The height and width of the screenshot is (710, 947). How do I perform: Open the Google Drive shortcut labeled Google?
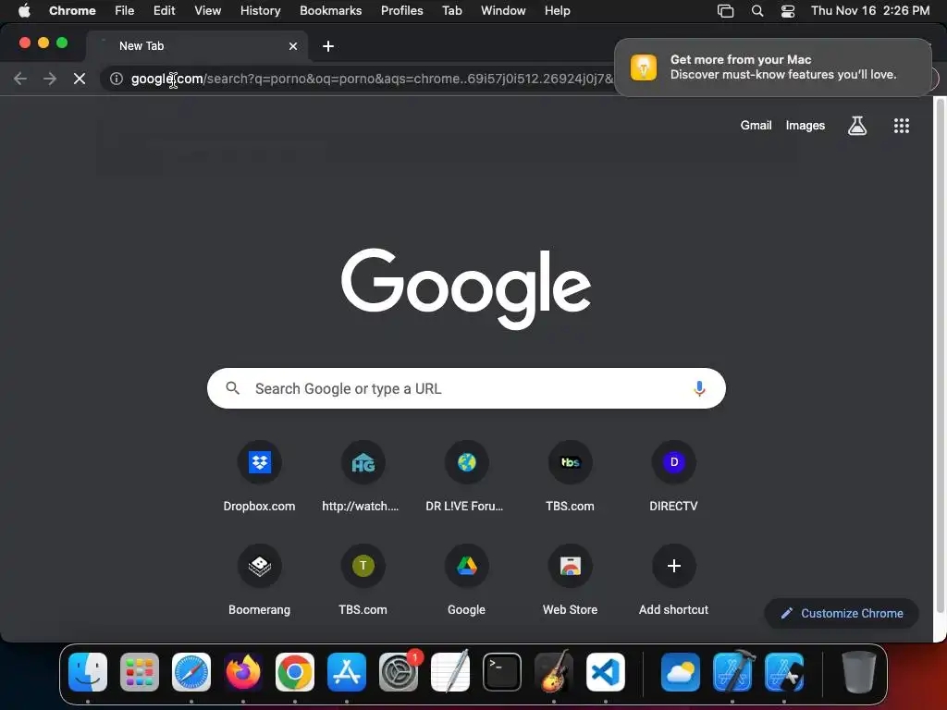click(466, 566)
